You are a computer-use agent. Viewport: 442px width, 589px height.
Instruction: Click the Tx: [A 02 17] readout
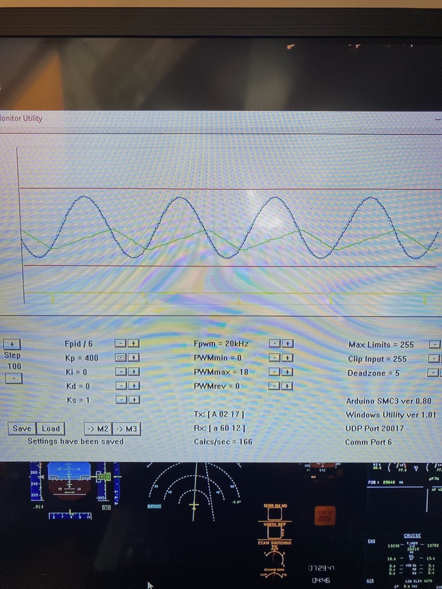(219, 414)
